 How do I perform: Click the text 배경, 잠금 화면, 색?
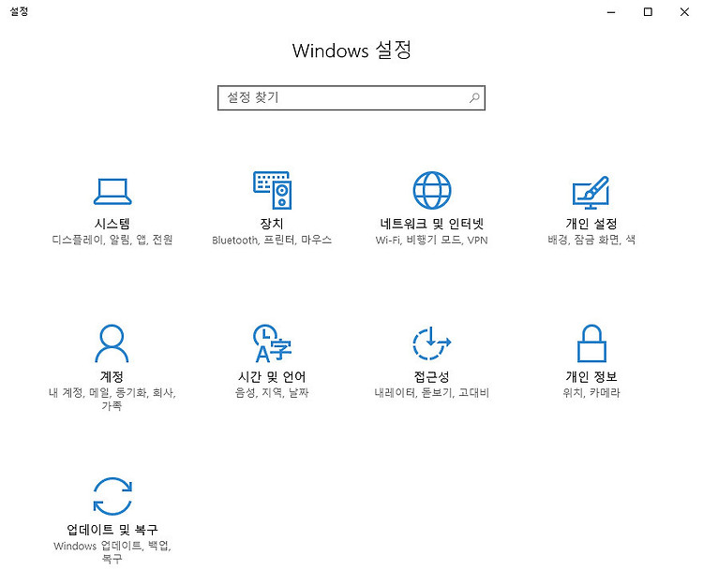tap(591, 240)
